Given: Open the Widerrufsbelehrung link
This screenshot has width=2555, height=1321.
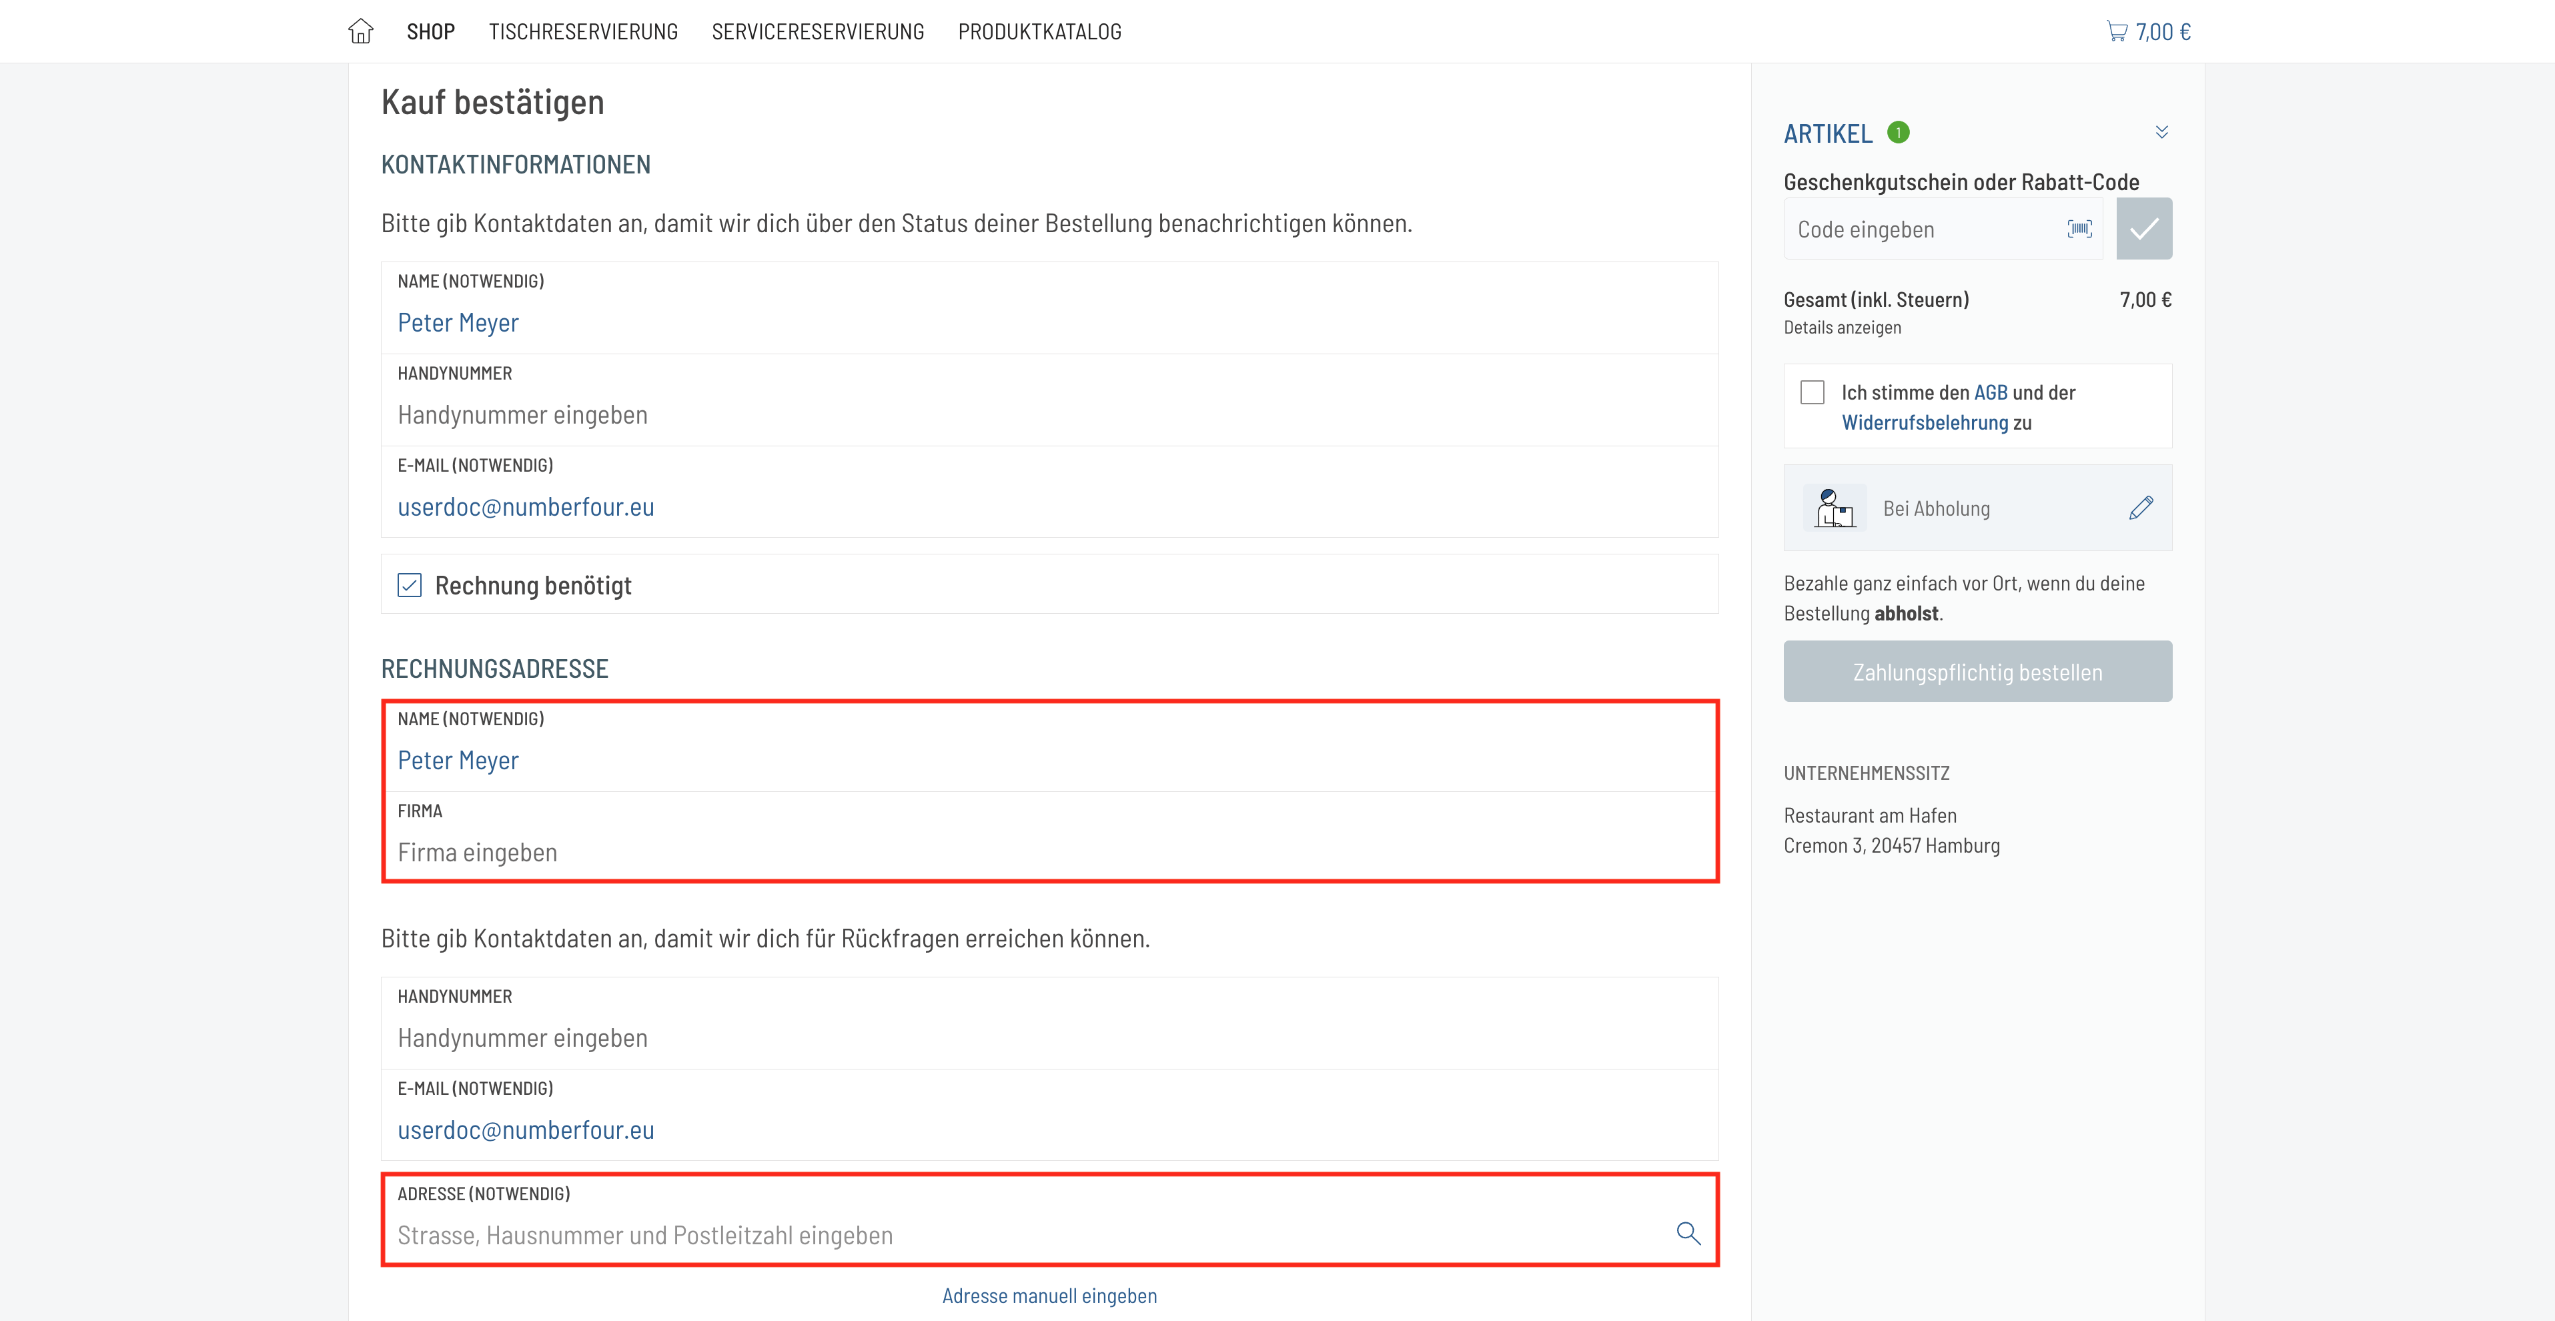Looking at the screenshot, I should pos(1925,422).
